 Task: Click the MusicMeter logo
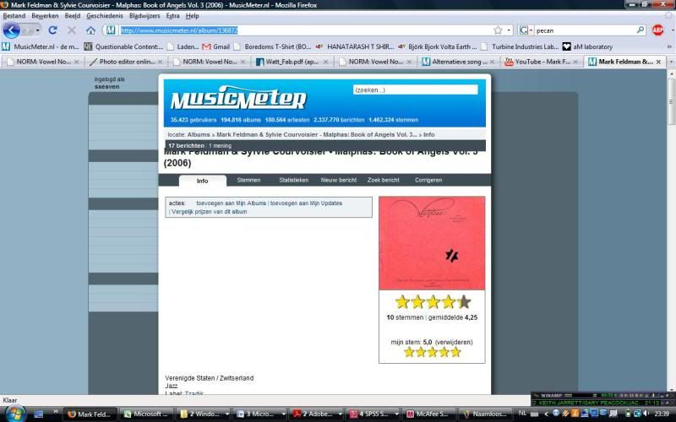coord(237,100)
